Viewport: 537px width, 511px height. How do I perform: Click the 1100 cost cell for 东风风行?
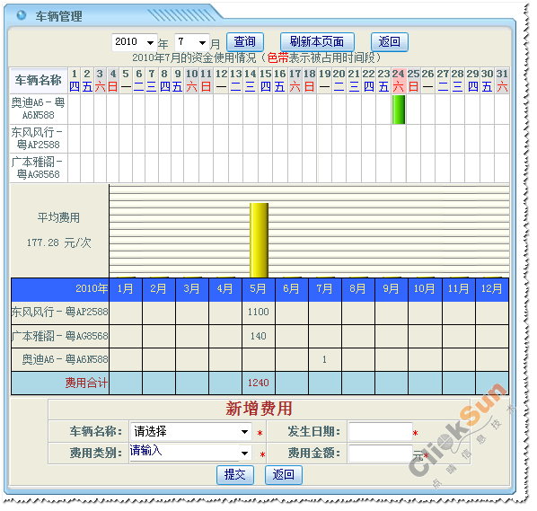pos(259,312)
